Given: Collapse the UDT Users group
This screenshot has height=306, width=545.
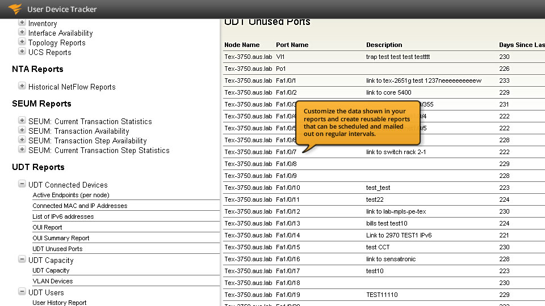Looking at the screenshot, I should pyautogui.click(x=22, y=291).
